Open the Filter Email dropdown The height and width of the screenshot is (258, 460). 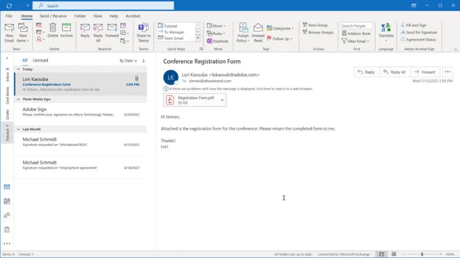click(355, 41)
